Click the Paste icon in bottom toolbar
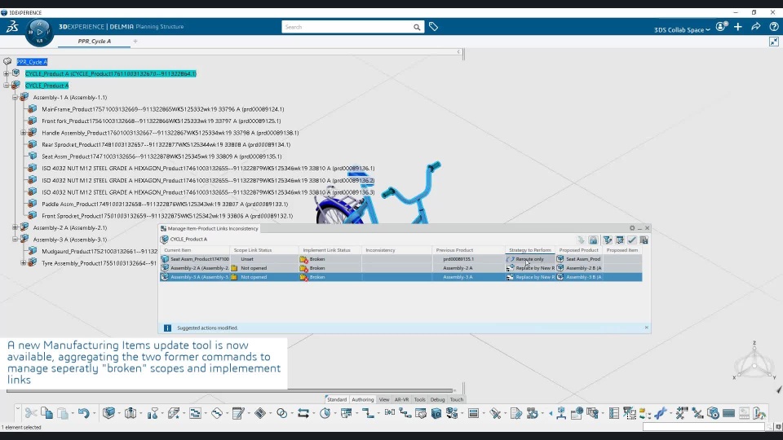The image size is (783, 440). (63, 413)
